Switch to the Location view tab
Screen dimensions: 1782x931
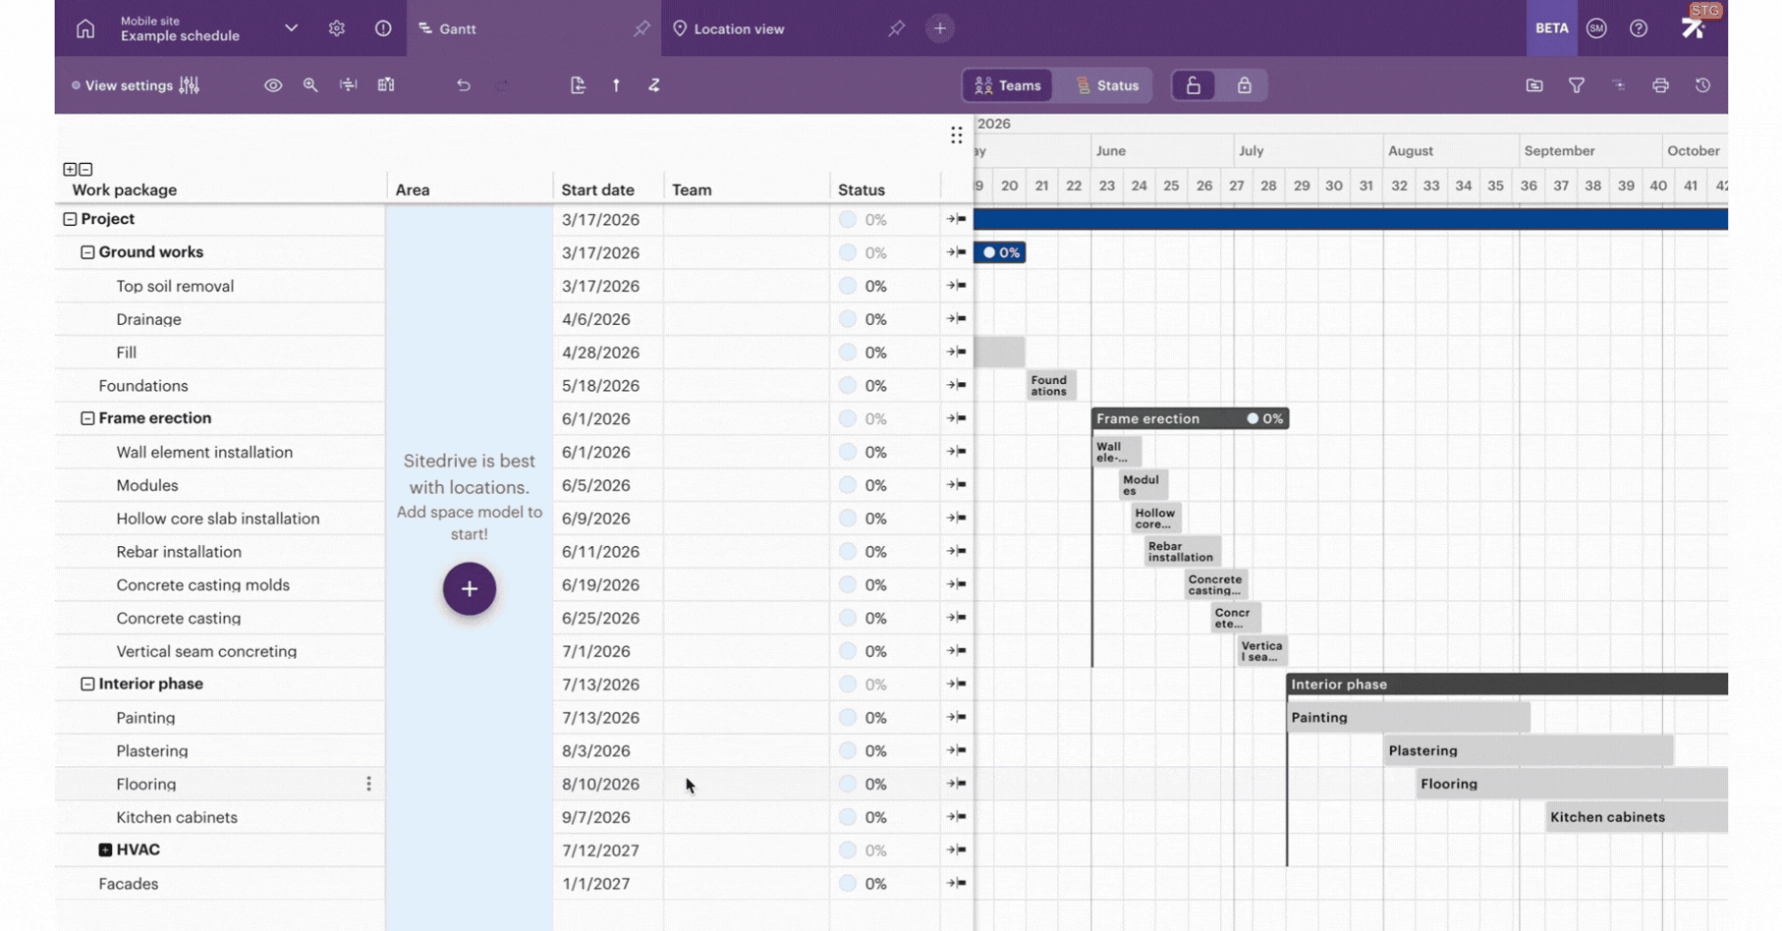(x=739, y=28)
